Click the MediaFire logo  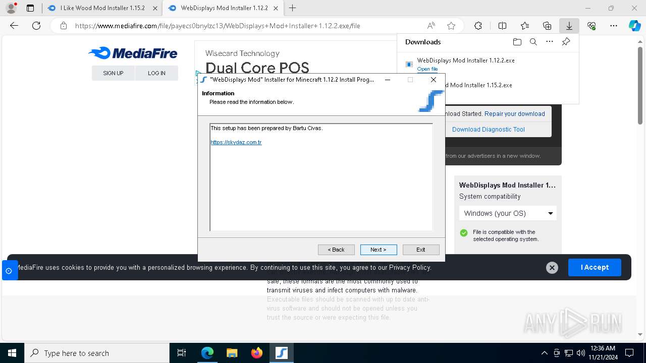pyautogui.click(x=133, y=53)
